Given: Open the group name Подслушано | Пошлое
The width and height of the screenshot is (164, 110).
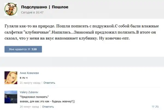Looking at the screenshot, I should [45, 7].
